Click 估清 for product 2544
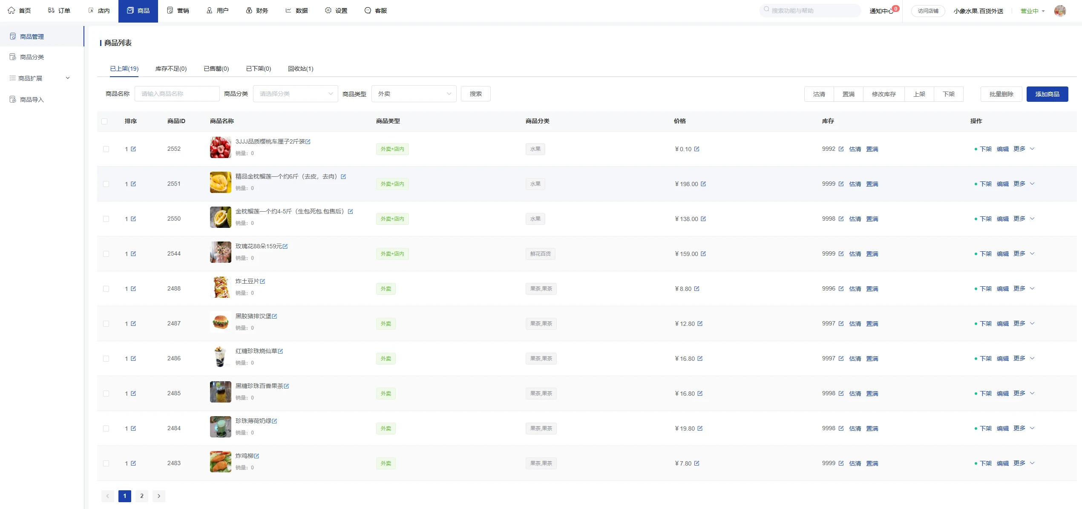Screen dimensions: 1082x509 click(x=855, y=254)
